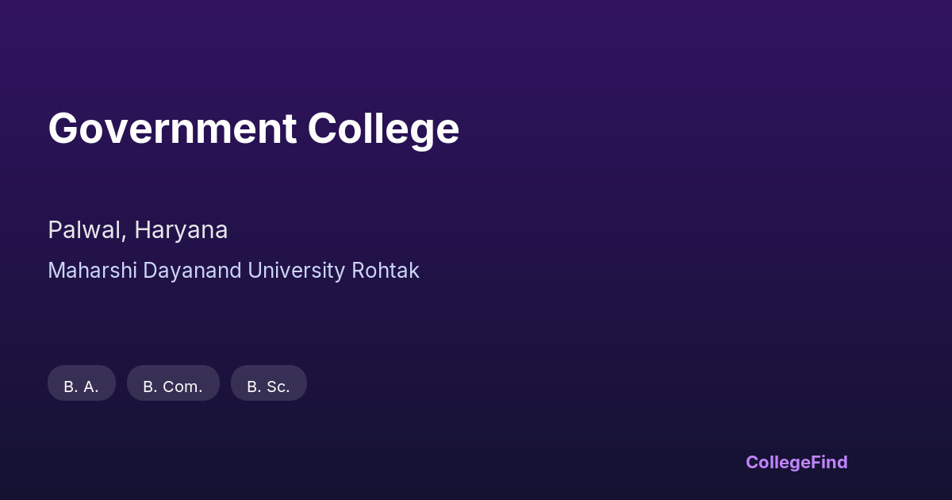Click the word Government in the title
The height and width of the screenshot is (500, 952).
pos(172,129)
